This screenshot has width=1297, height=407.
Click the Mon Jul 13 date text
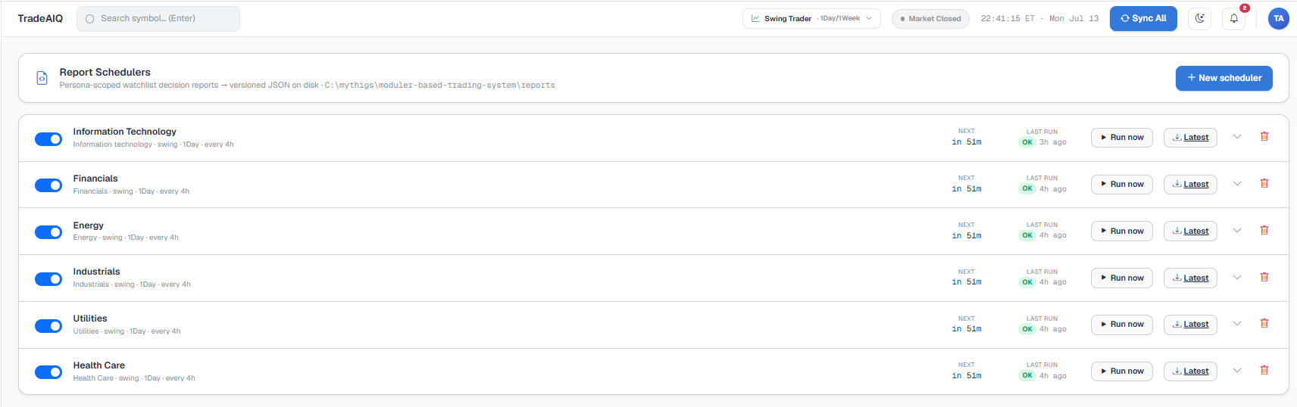click(x=1074, y=19)
